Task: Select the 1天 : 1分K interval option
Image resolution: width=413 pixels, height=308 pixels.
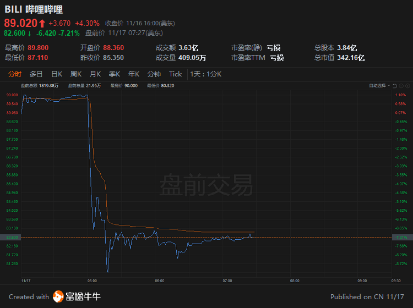Action: point(206,74)
